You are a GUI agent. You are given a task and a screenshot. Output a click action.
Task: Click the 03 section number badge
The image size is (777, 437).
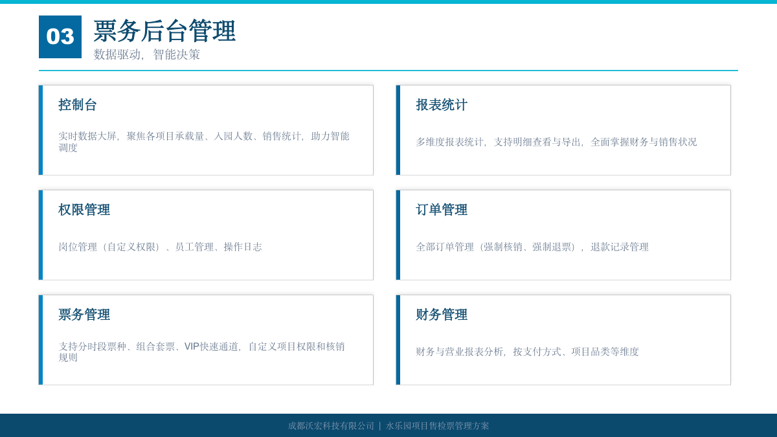click(60, 37)
